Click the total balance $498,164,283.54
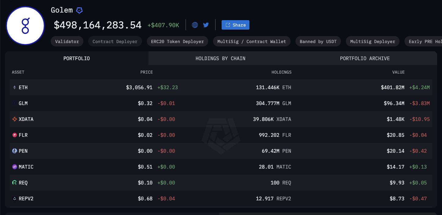 point(98,25)
